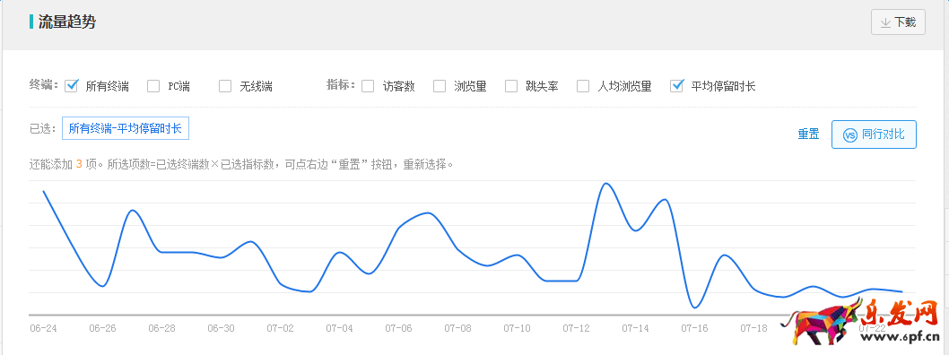Click the 07-08 date axis label

click(x=458, y=328)
